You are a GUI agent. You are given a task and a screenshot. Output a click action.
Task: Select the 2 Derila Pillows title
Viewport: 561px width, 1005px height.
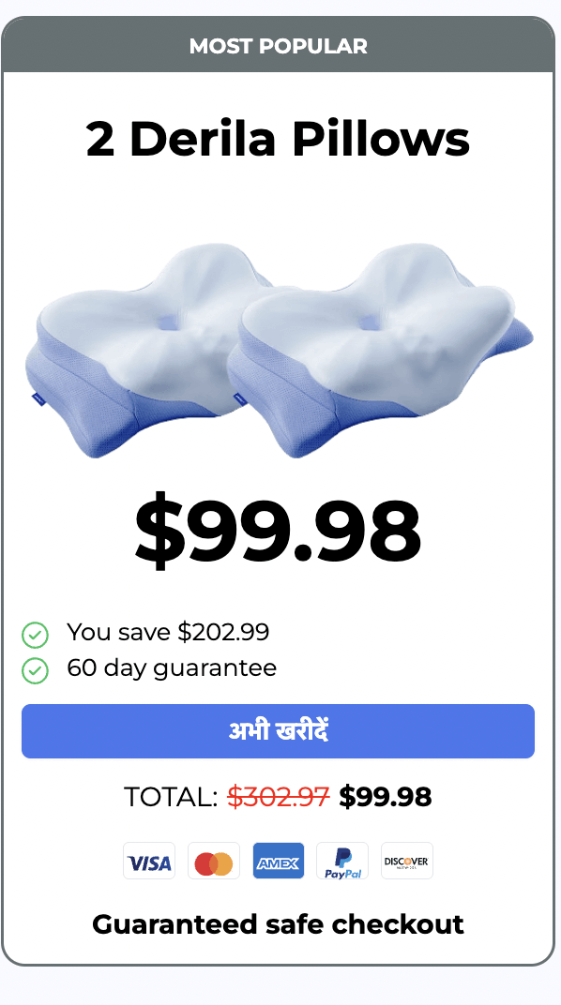click(279, 139)
